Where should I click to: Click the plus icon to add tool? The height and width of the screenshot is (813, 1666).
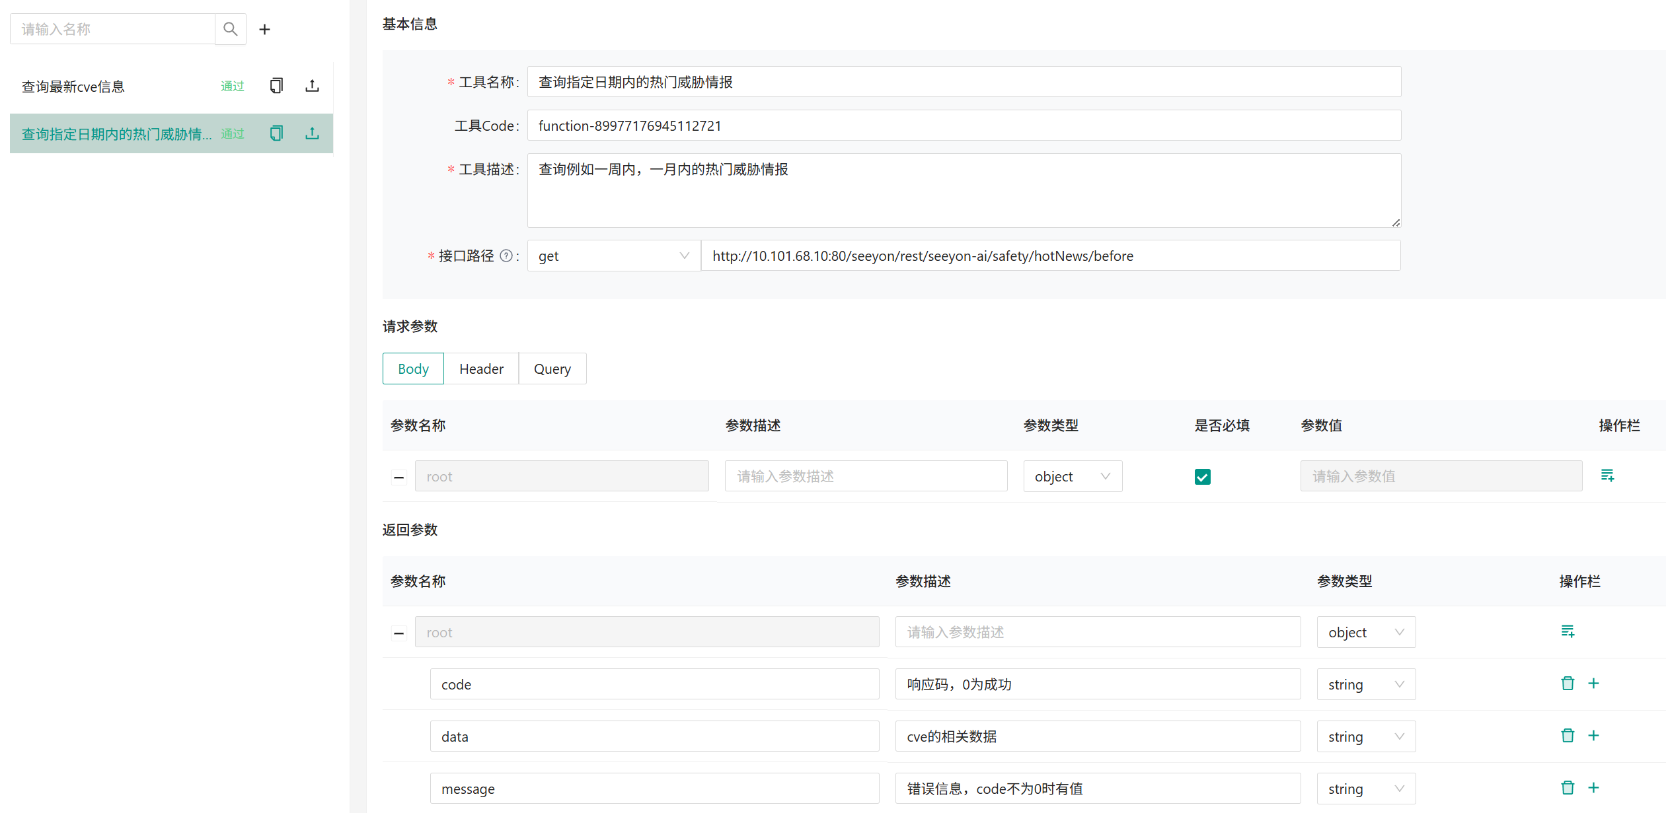(264, 29)
